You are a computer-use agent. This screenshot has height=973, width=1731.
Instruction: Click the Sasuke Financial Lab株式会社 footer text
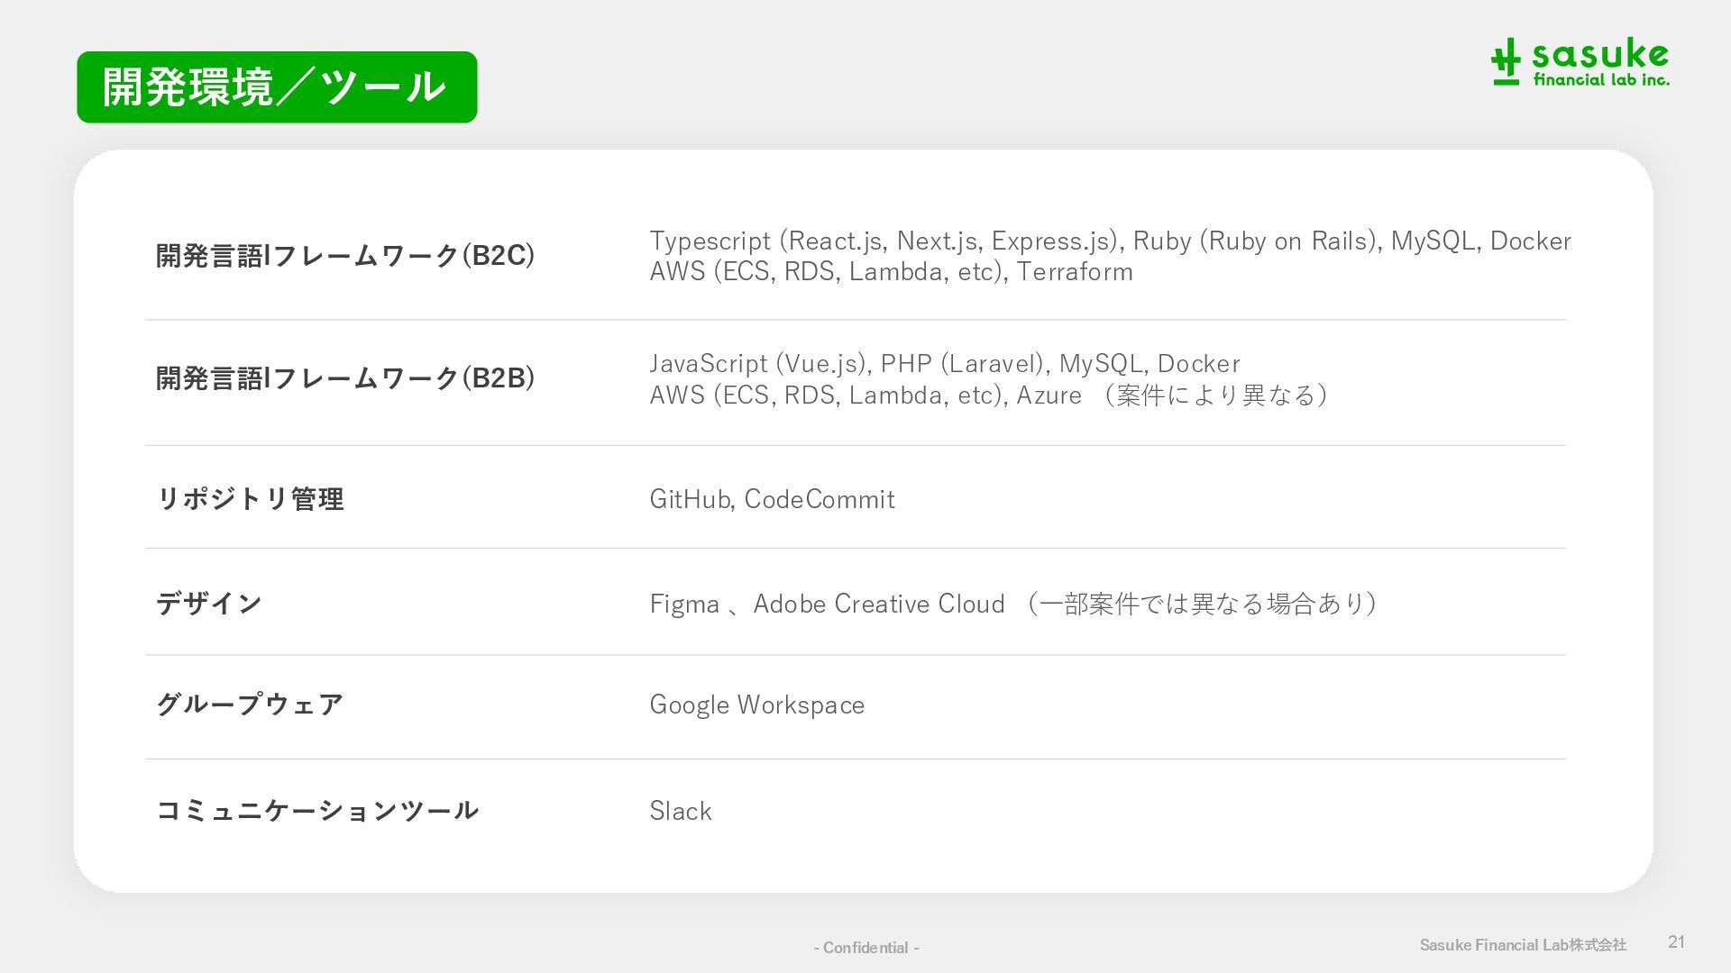pos(1523,945)
